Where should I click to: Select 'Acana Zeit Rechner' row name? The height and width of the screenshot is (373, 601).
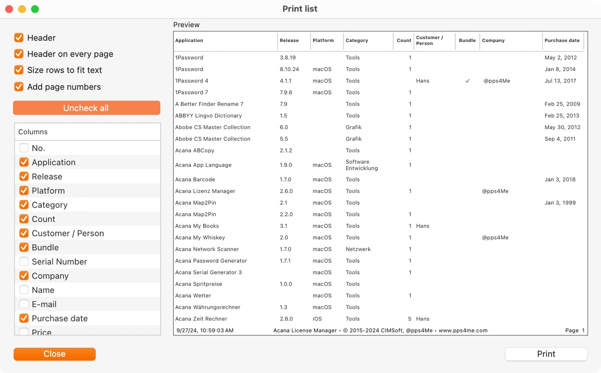point(201,319)
